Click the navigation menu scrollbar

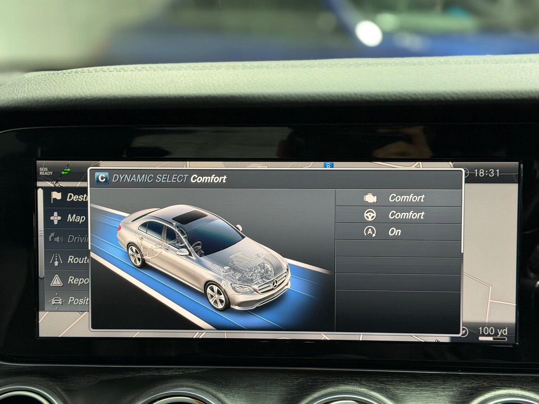click(41, 233)
